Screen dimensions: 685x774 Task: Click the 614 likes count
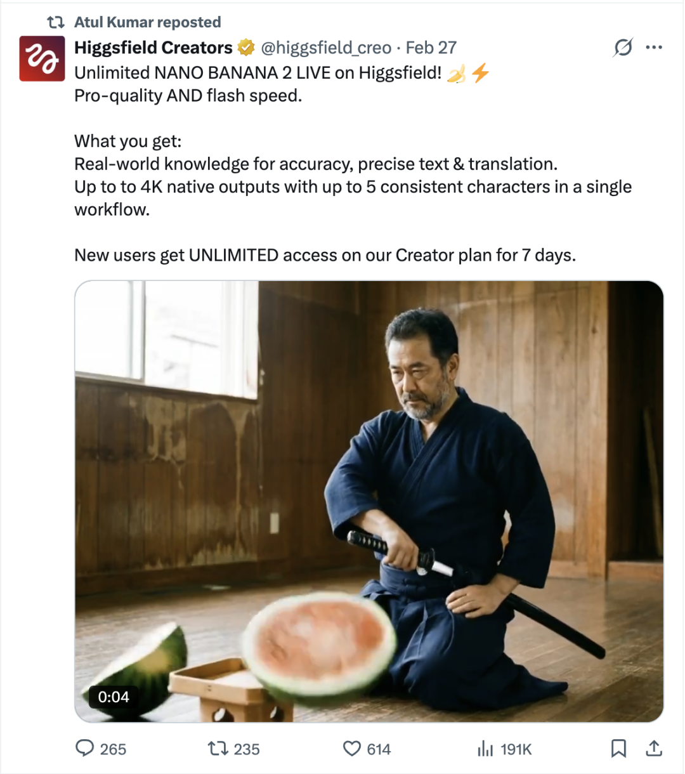point(379,749)
